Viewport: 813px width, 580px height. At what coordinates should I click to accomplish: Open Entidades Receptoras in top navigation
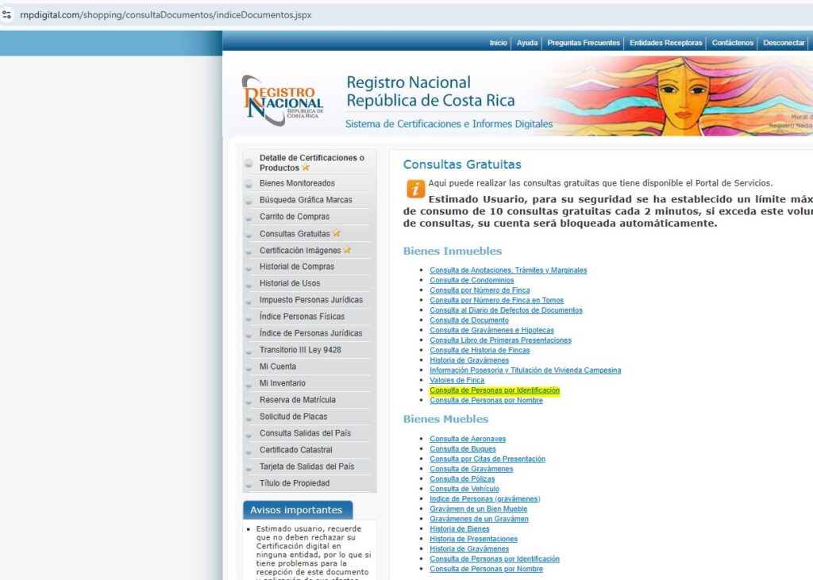[666, 43]
